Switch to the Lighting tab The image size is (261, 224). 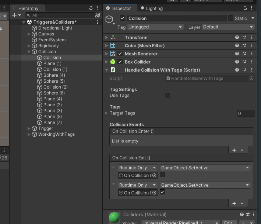click(x=151, y=8)
